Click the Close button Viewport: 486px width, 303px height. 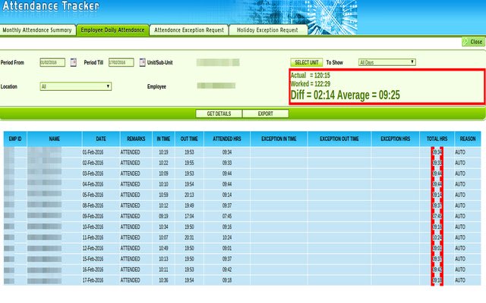click(473, 42)
